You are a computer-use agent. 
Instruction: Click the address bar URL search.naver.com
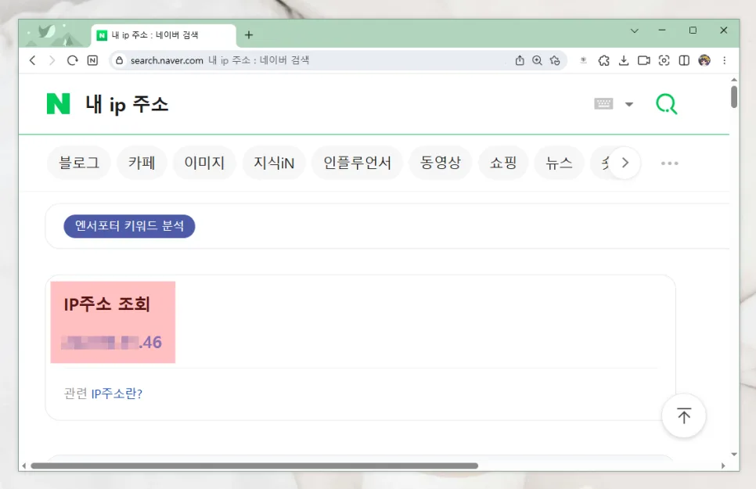[167, 60]
